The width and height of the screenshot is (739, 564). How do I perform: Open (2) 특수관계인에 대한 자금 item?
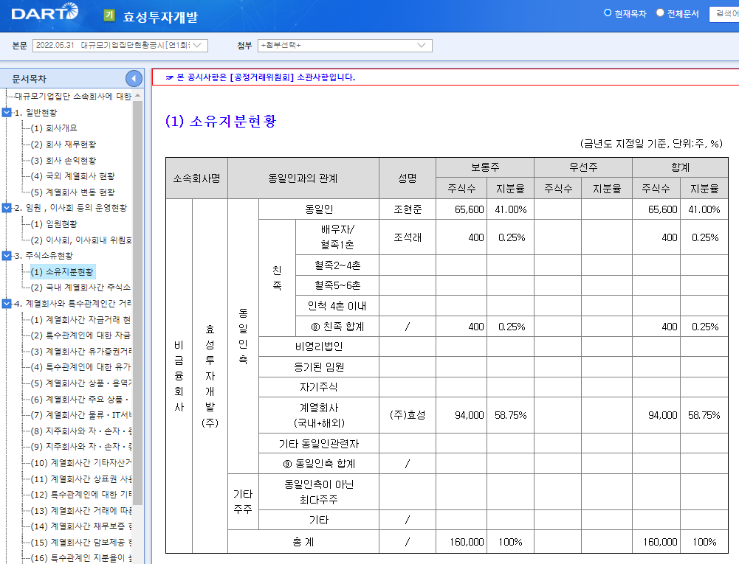click(x=80, y=335)
